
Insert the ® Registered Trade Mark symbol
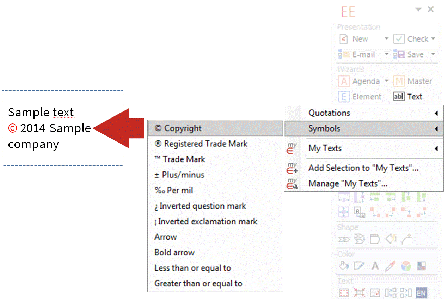click(x=215, y=144)
